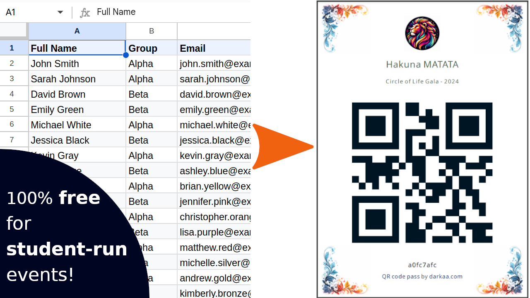Viewport: 530px width, 298px height.
Task: Click the Hakuna MATATA ticket title
Action: click(x=422, y=65)
